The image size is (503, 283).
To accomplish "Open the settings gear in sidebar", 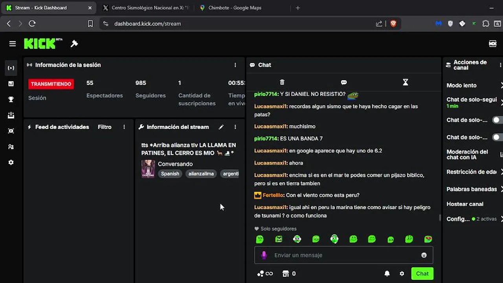I will 11,162.
